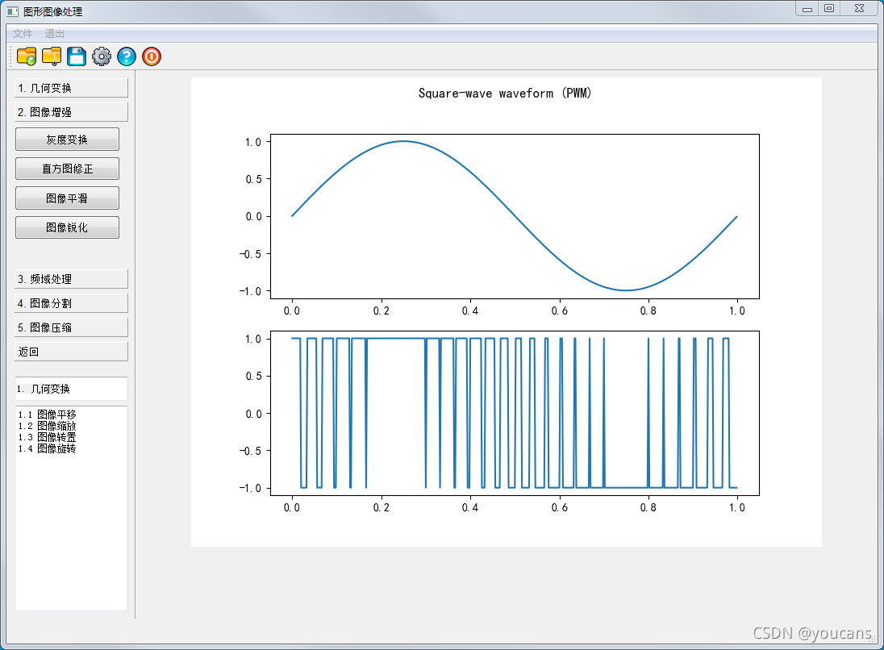This screenshot has height=650, width=884.
Task: Click the 图像锐化 button
Action: coord(67,227)
